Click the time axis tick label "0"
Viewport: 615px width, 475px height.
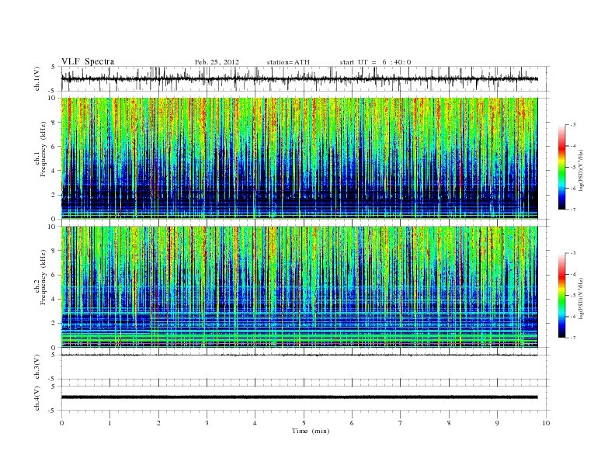61,423
